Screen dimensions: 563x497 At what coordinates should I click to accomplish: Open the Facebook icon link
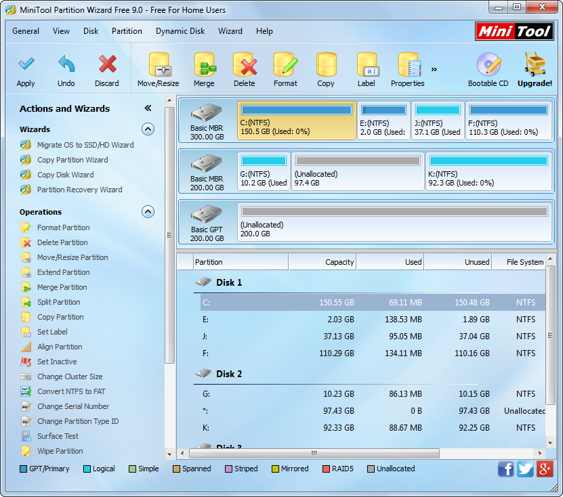[505, 469]
